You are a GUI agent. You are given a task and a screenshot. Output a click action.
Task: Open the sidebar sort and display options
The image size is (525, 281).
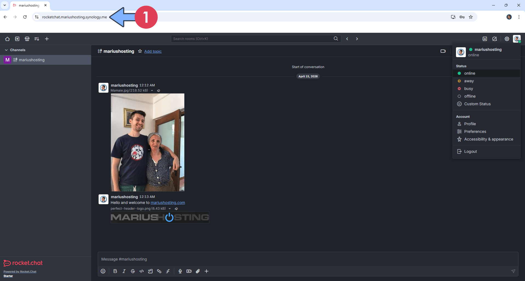click(x=37, y=39)
